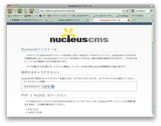Open 最新ニュース bookmark feed
This screenshot has height=126, width=161.
[x=31, y=16]
